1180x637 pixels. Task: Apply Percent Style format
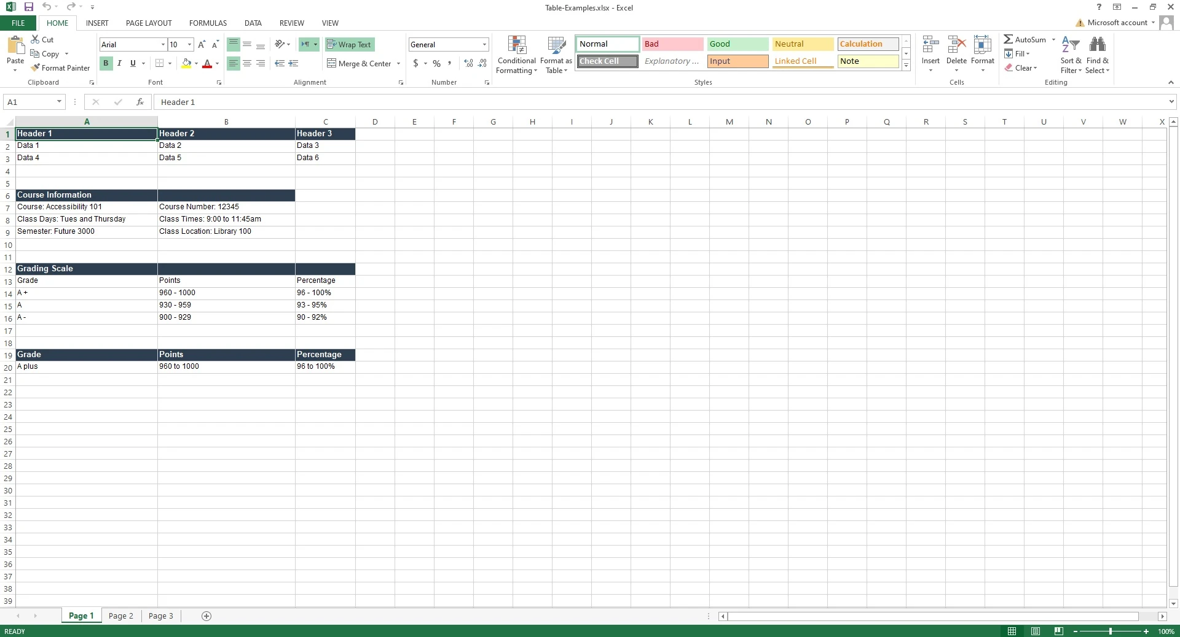pos(436,63)
